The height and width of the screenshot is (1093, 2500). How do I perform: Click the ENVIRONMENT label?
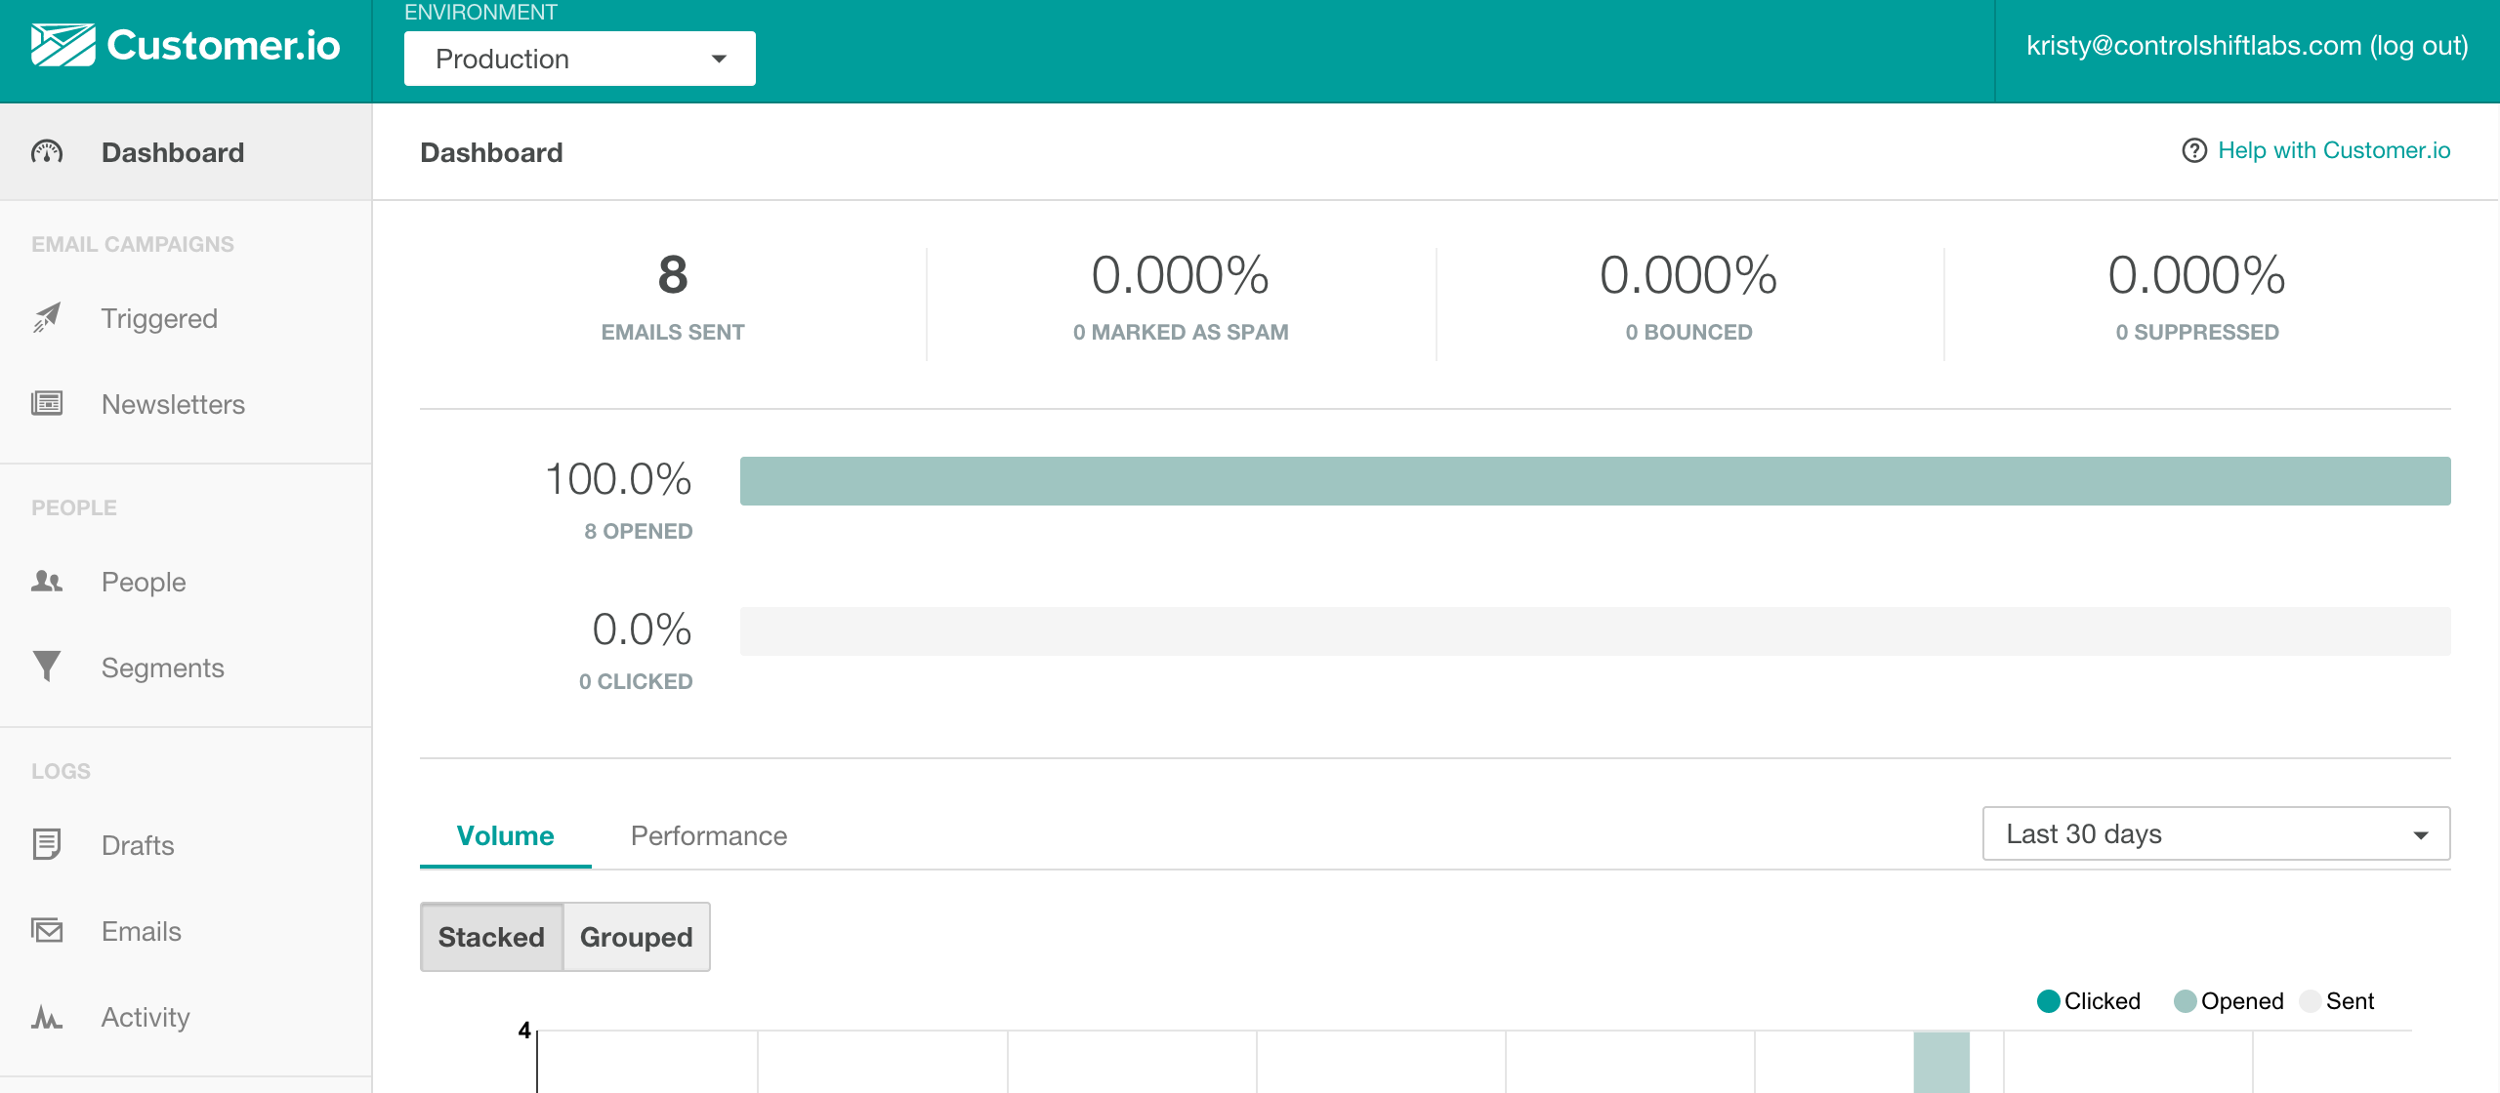point(480,13)
